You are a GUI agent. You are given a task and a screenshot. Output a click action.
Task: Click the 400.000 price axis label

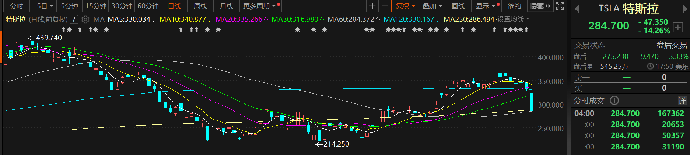tap(551, 57)
